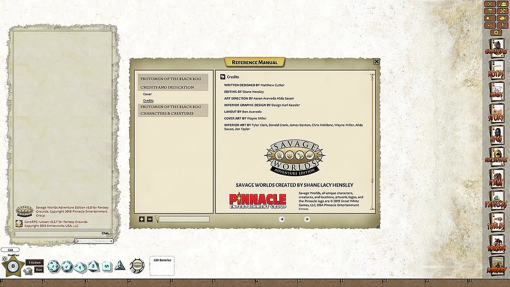This screenshot has width=510, height=287.
Task: Pick the d10 die
Action: [80, 267]
